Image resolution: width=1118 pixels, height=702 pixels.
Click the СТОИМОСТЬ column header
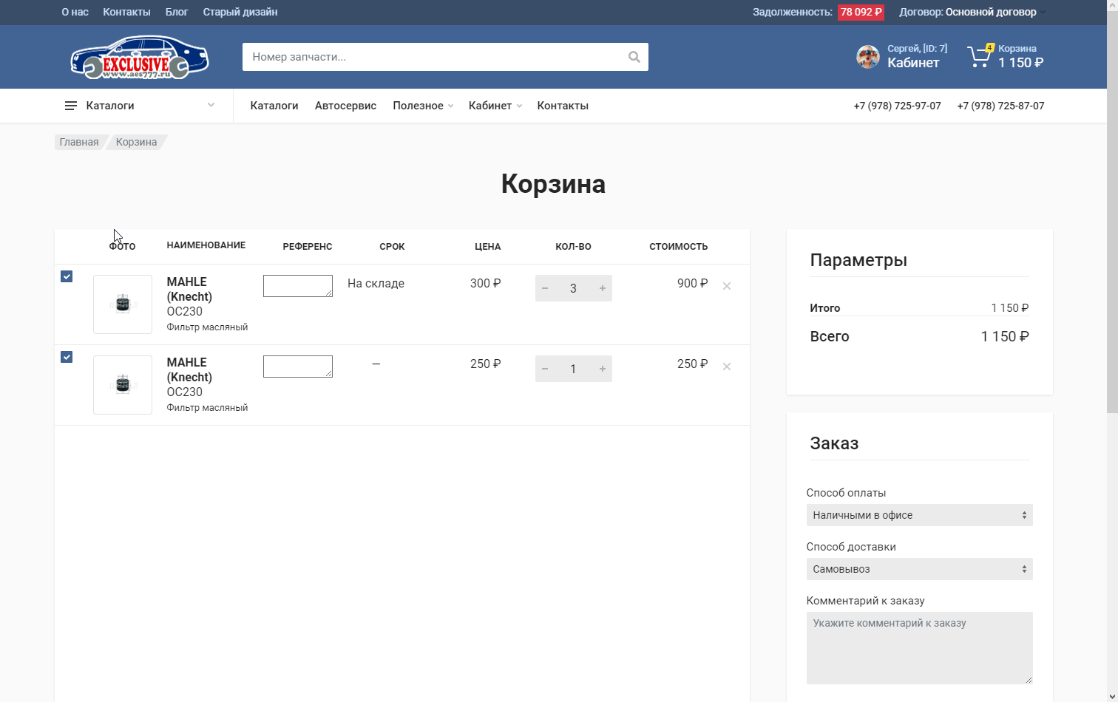point(678,247)
